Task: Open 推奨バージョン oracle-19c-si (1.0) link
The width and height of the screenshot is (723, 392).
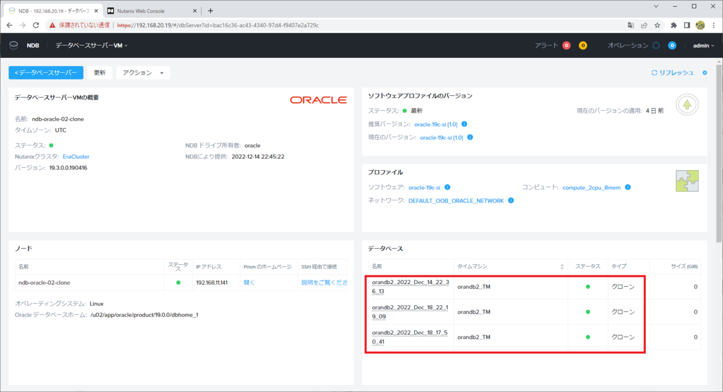Action: [436, 124]
